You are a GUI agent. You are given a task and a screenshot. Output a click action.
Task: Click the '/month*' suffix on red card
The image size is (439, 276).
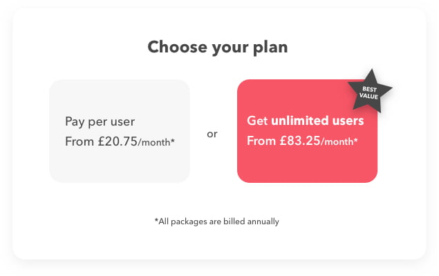[x=339, y=141]
